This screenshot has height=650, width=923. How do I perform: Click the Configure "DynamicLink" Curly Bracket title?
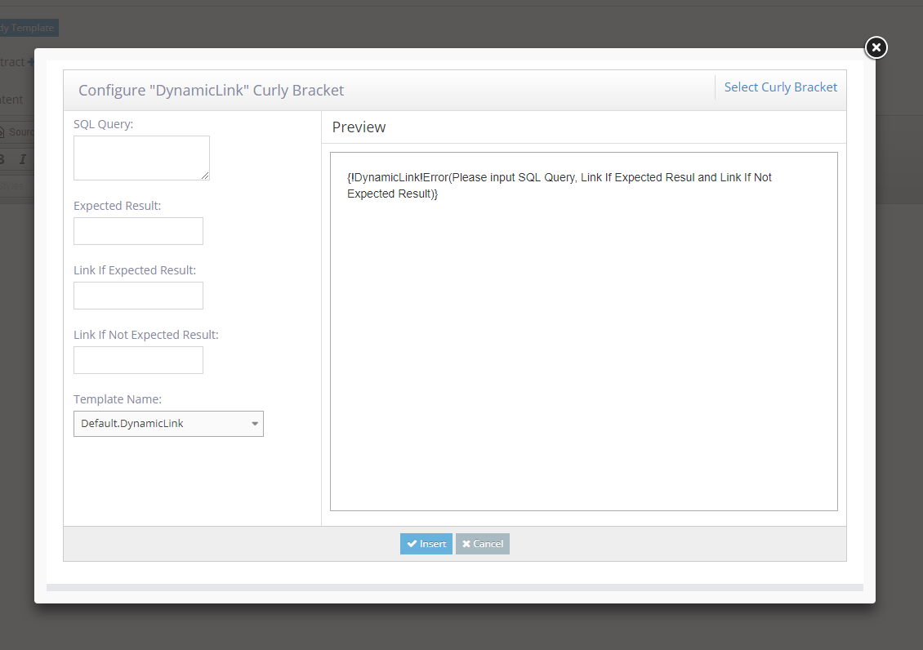click(211, 91)
